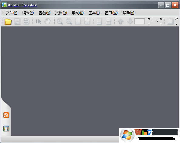Viewport: 180px width, 143px height.
Task: Choose the Hand pan tool
Action: point(47,22)
